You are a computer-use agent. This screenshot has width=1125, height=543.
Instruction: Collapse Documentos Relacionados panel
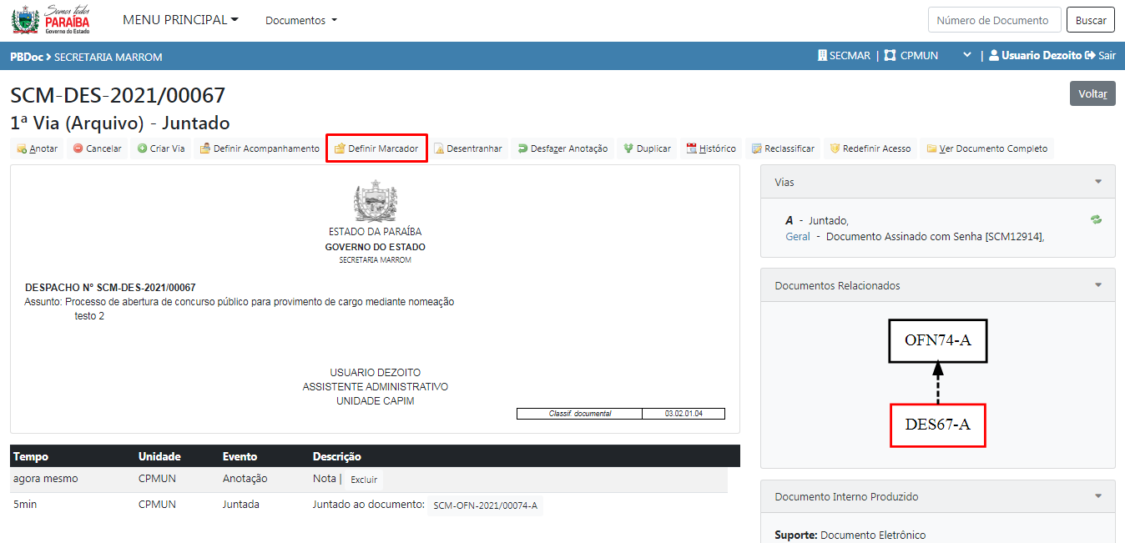[x=1098, y=285]
